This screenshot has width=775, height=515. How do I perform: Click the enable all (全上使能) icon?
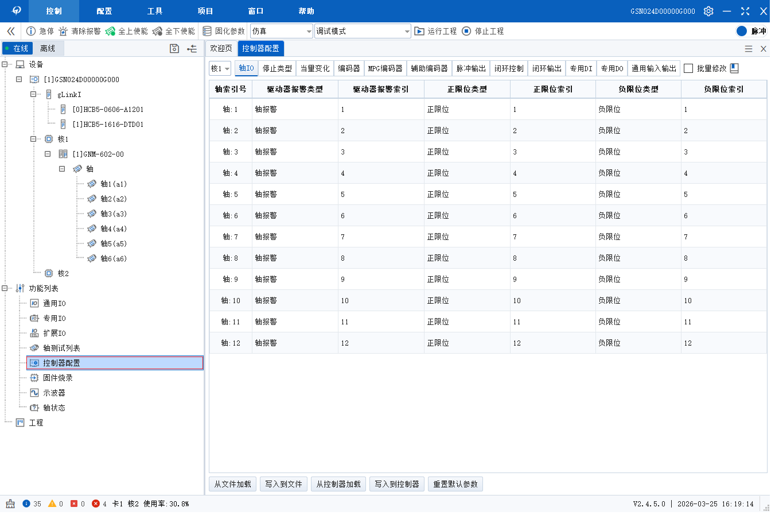tap(110, 31)
